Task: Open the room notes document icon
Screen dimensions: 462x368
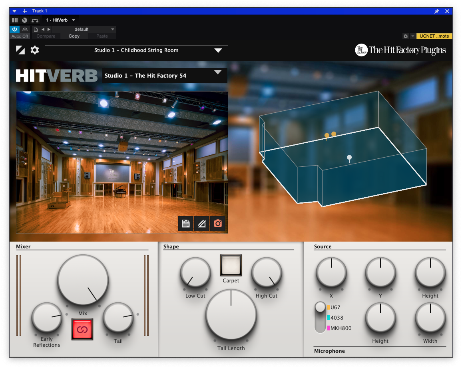Action: (x=186, y=224)
